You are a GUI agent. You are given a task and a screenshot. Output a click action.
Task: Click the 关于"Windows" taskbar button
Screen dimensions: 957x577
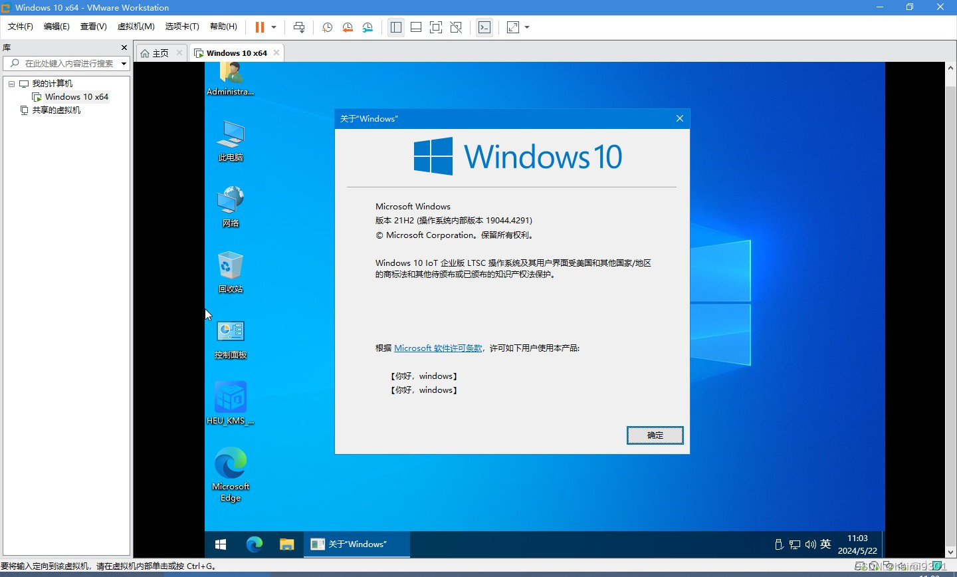357,544
